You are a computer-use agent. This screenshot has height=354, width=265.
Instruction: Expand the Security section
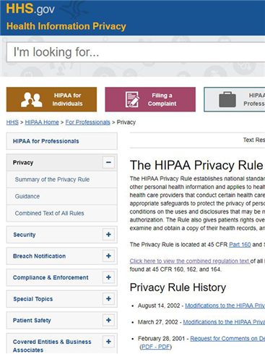[108, 235]
